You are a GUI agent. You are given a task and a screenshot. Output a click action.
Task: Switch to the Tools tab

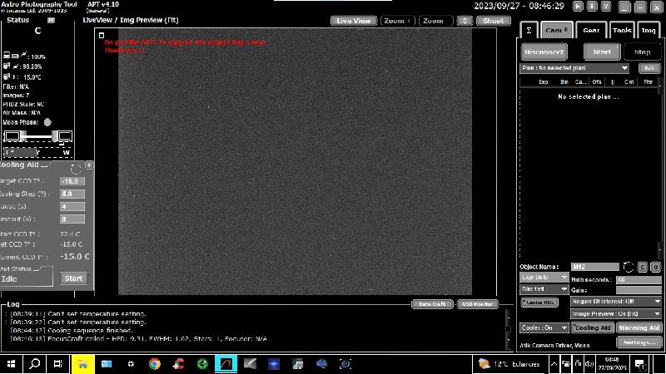tap(622, 30)
